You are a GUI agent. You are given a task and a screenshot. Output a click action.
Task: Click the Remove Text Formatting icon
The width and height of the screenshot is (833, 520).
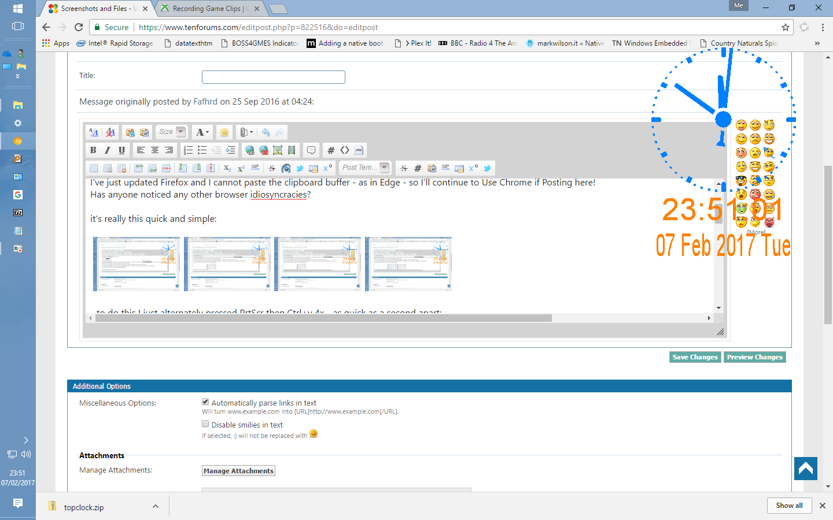tap(110, 132)
